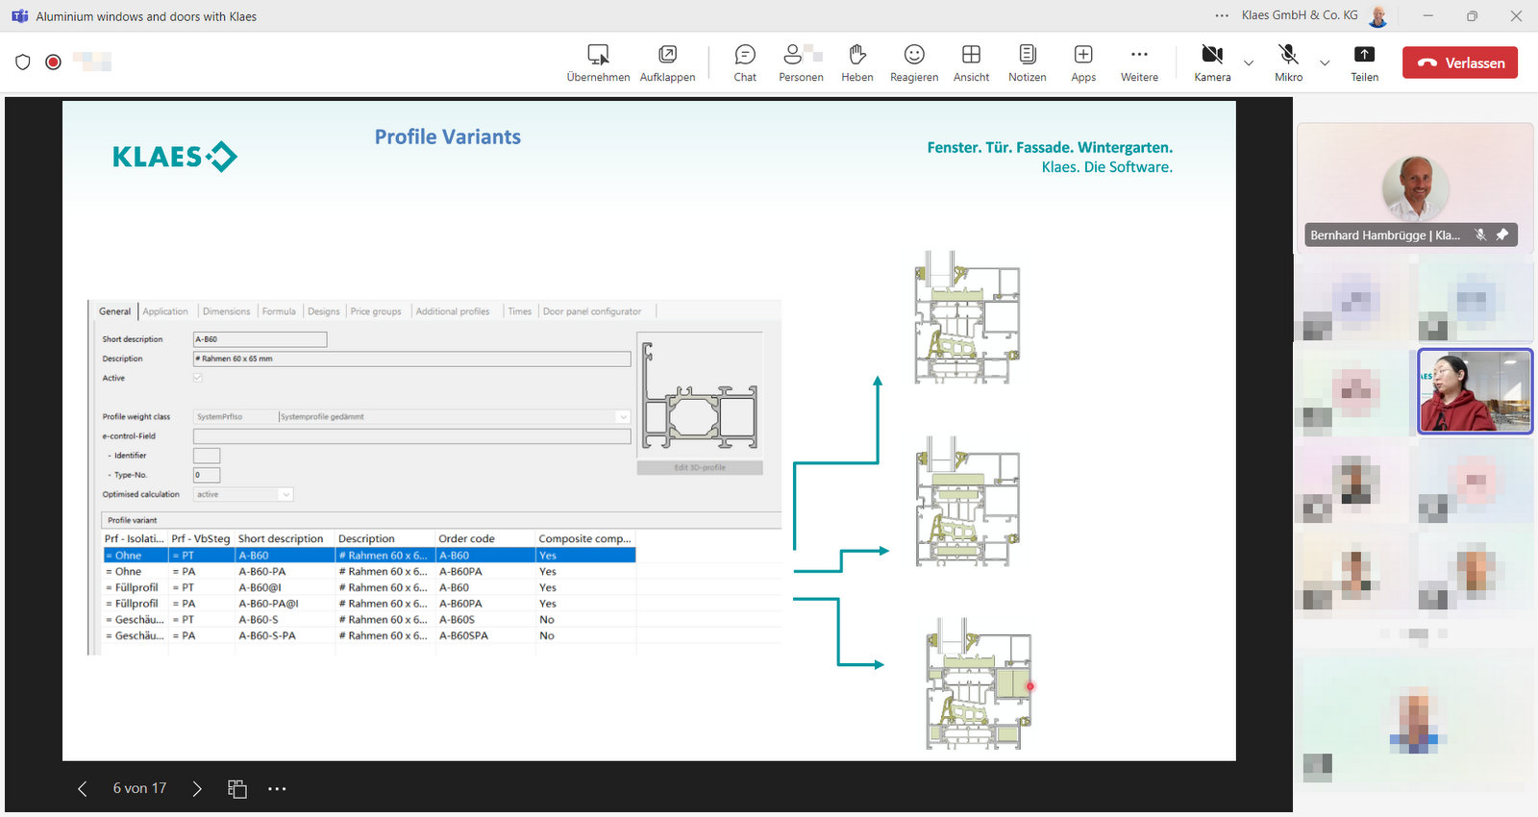Open the Weitere more actions menu
The height and width of the screenshot is (817, 1538).
tap(1139, 62)
